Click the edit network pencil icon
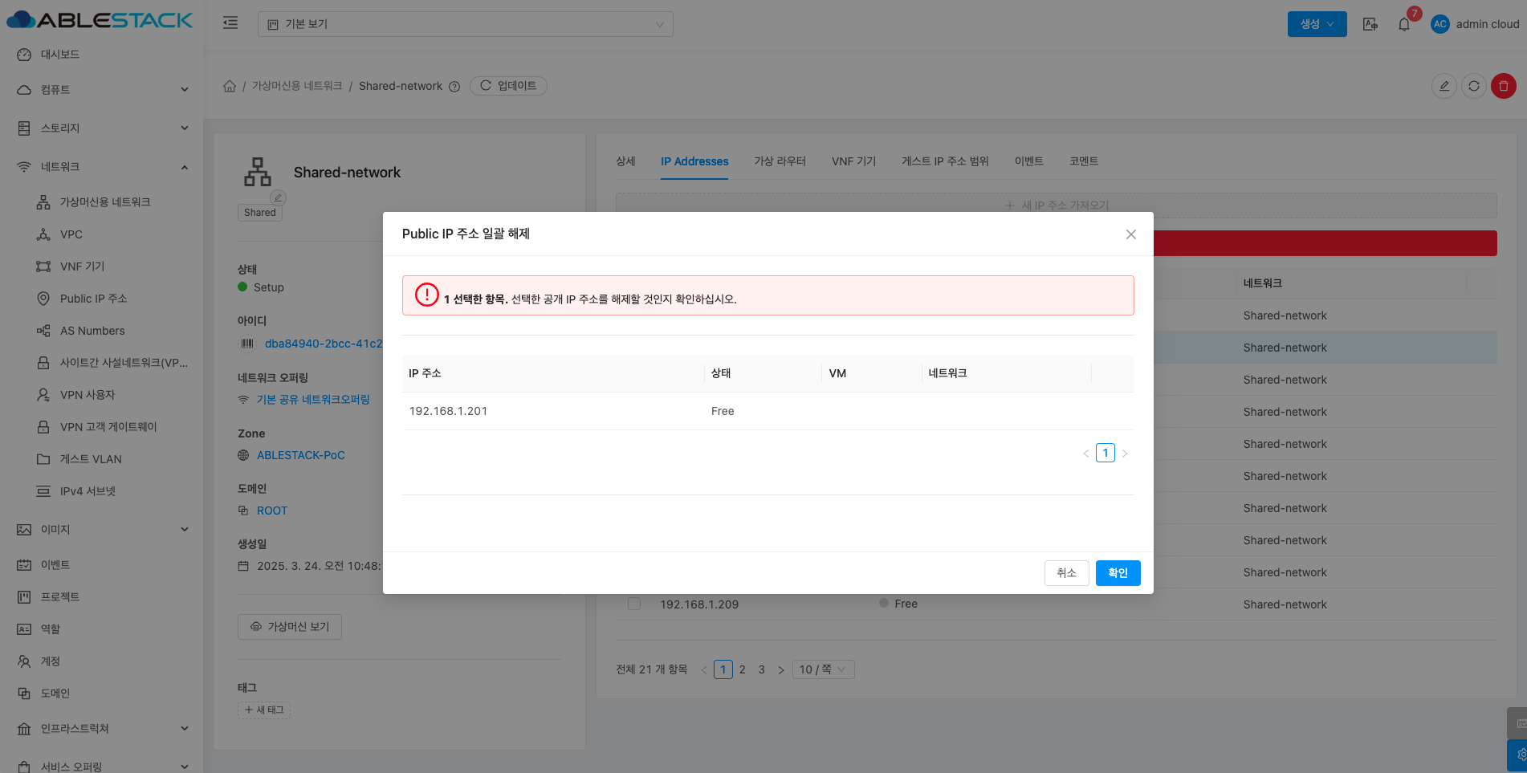Image resolution: width=1527 pixels, height=773 pixels. pos(1444,86)
